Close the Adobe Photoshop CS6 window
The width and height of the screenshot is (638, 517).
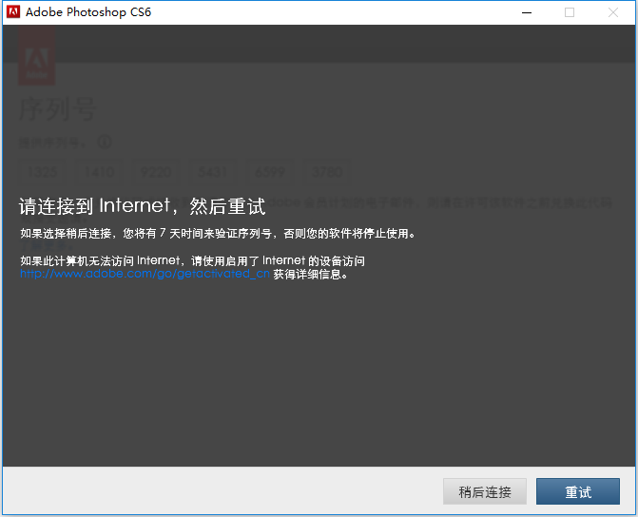(x=612, y=12)
